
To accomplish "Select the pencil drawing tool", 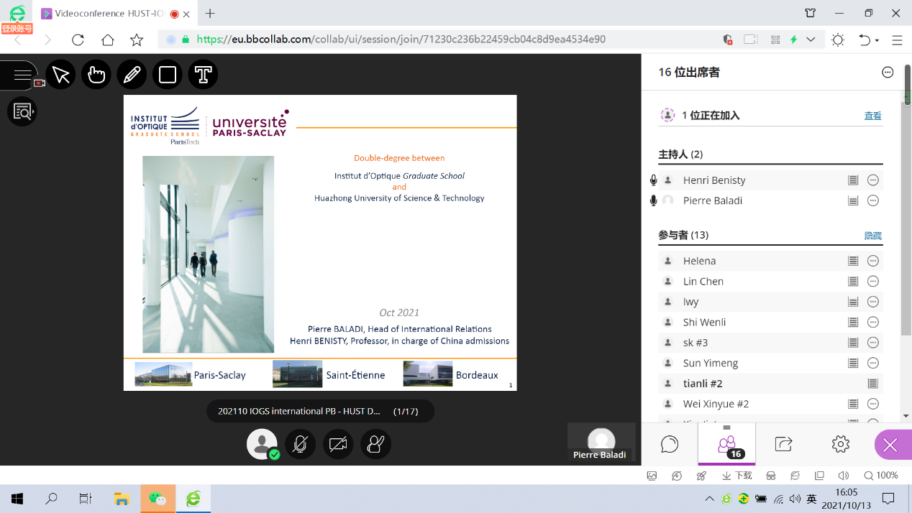I will click(x=132, y=75).
